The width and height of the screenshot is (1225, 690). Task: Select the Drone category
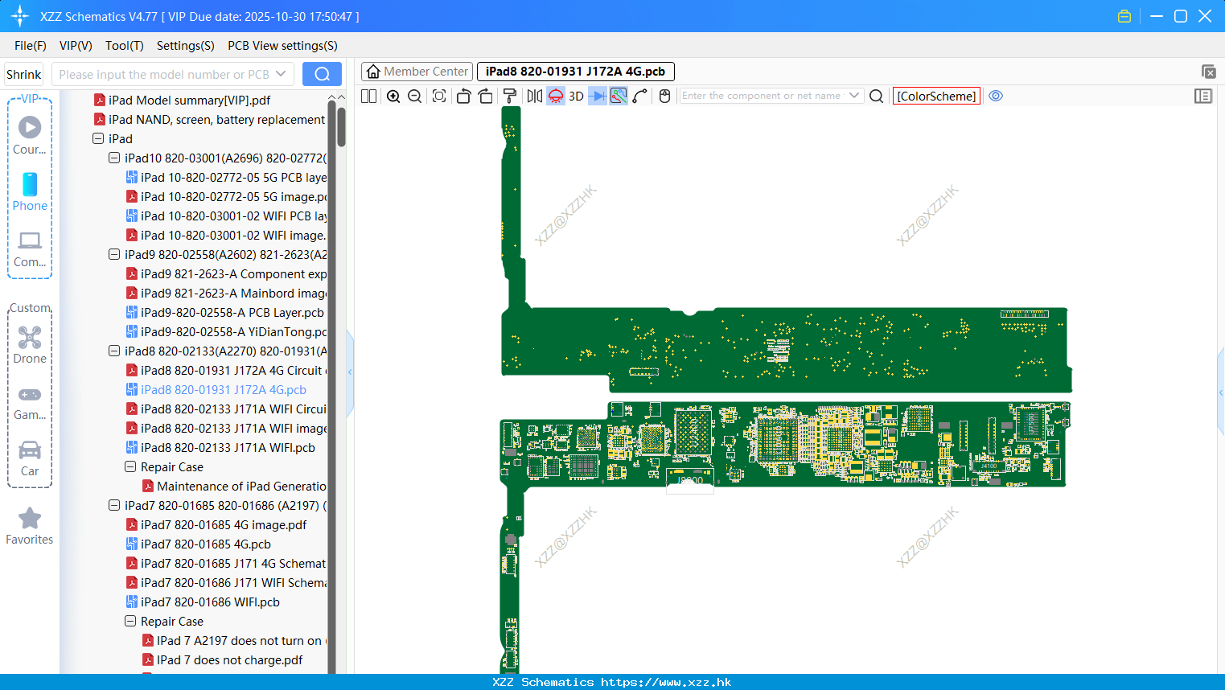pos(30,345)
